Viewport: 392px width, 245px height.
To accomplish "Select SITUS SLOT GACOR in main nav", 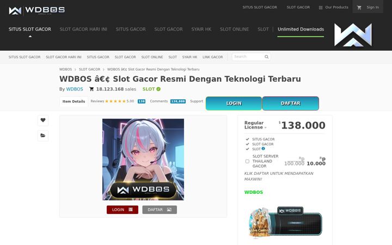I will click(x=30, y=29).
